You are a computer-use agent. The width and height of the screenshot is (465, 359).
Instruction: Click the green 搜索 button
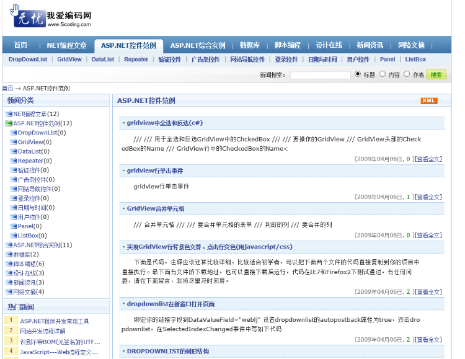(x=436, y=75)
